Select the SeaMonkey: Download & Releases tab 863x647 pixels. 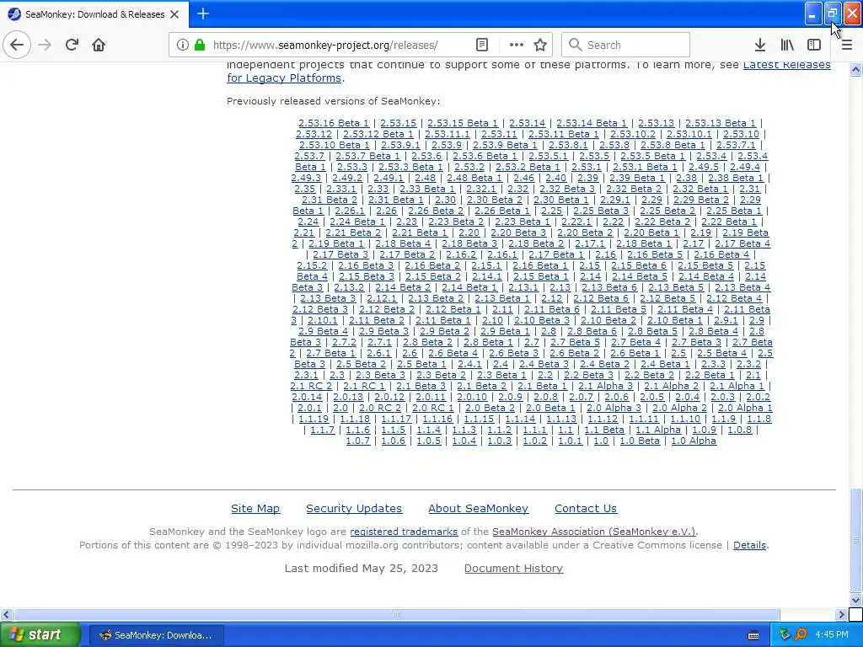click(x=94, y=14)
